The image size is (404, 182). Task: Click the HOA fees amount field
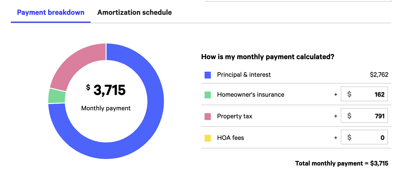coord(364,138)
